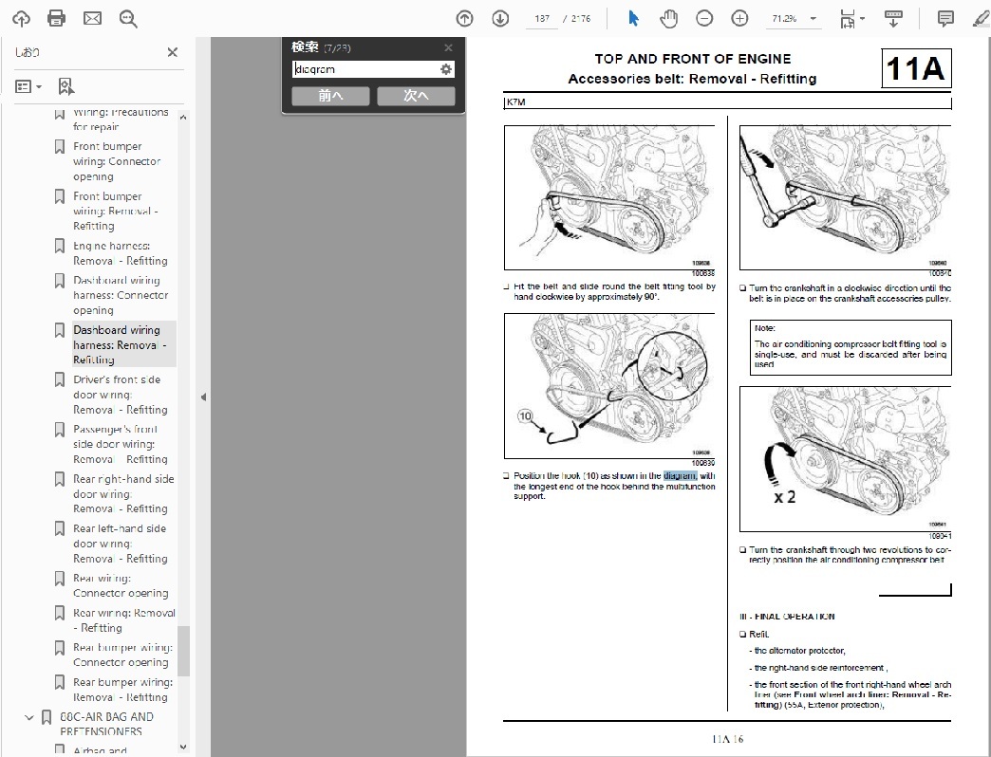Screen dimensions: 991x757
Task: Click the find bookmark icon in sidebar
Action: (x=65, y=86)
